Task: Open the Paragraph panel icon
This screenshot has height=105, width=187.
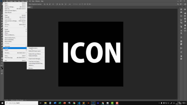Action: 181,34
